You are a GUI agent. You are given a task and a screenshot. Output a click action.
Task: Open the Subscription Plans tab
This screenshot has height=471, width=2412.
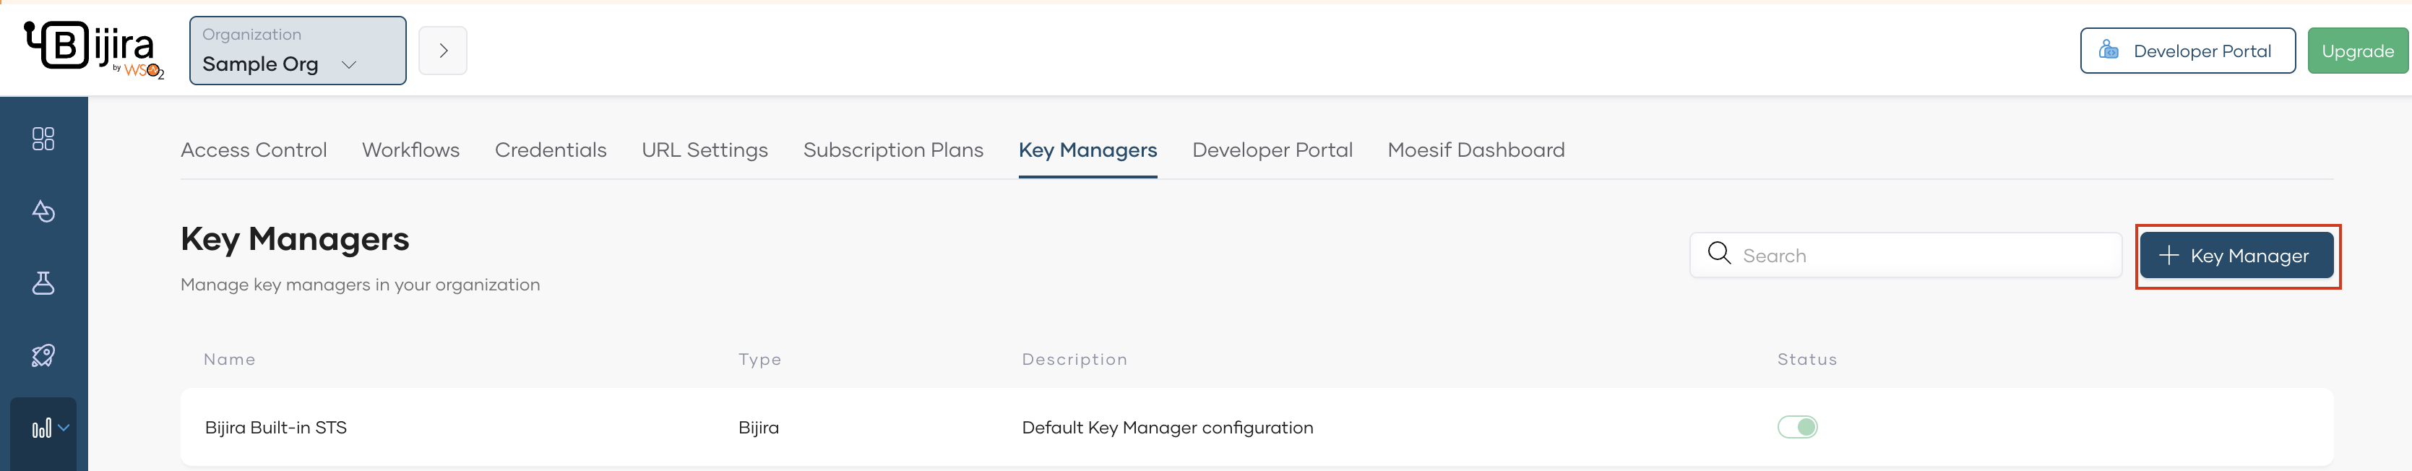pyautogui.click(x=892, y=150)
